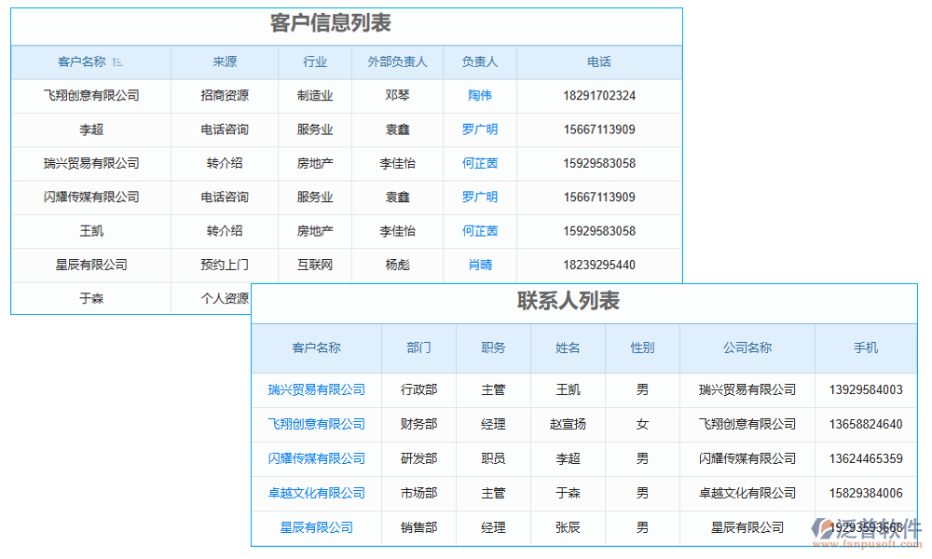The width and height of the screenshot is (932, 559).
Task: Click phone number 18291702324 cell
Action: [600, 96]
